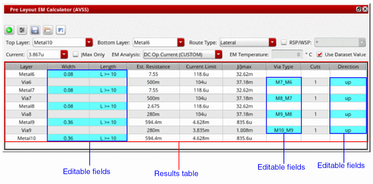Open the EM Analysis dropdown
The width and height of the screenshot is (373, 184).
click(x=218, y=54)
